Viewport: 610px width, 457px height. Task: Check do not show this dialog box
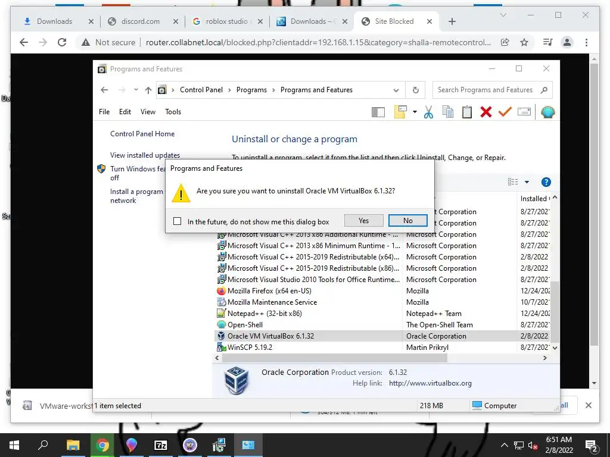click(x=178, y=221)
